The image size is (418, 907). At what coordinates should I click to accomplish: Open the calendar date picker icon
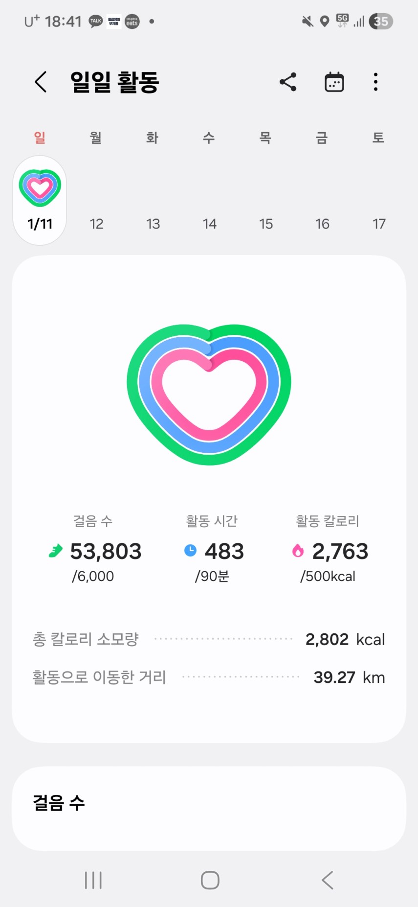point(334,82)
